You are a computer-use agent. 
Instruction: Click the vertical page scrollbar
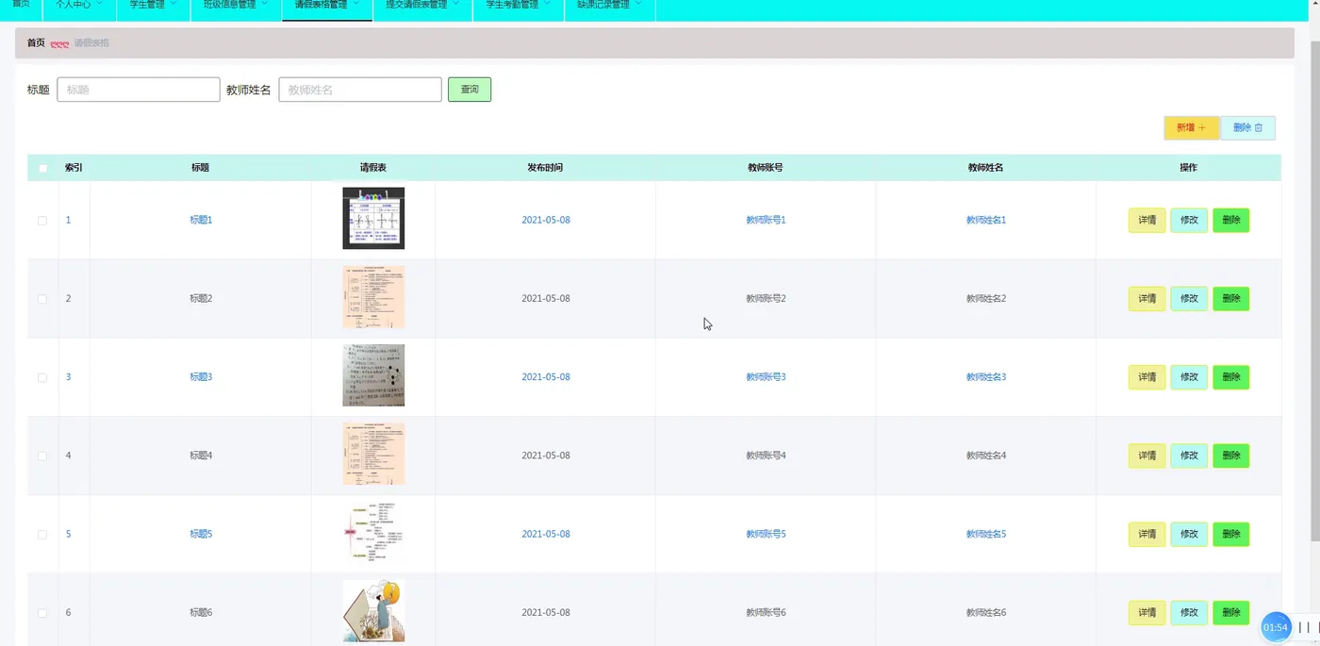pyautogui.click(x=1315, y=292)
